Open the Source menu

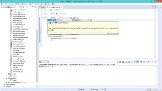point(11,4)
